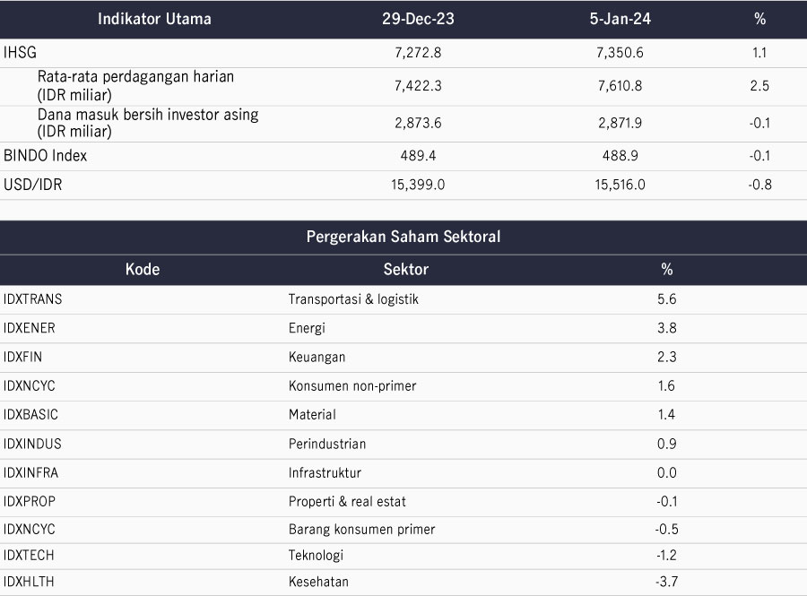The height and width of the screenshot is (596, 807).
Task: Click the IDXTECH code cell
Action: pos(29,556)
